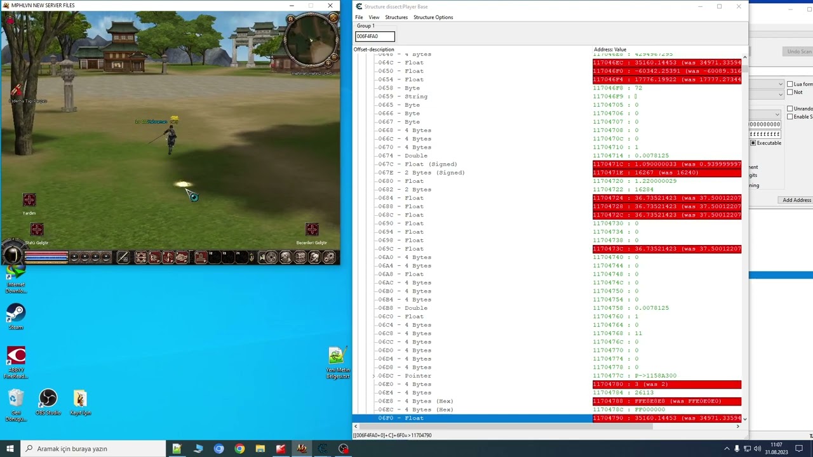This screenshot has width=813, height=457.
Task: Open the character helmet icon in game bar
Action: [286, 257]
